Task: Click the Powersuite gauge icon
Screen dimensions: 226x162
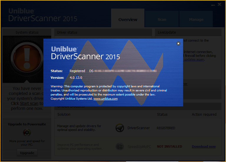Action: pyautogui.click(x=27, y=132)
